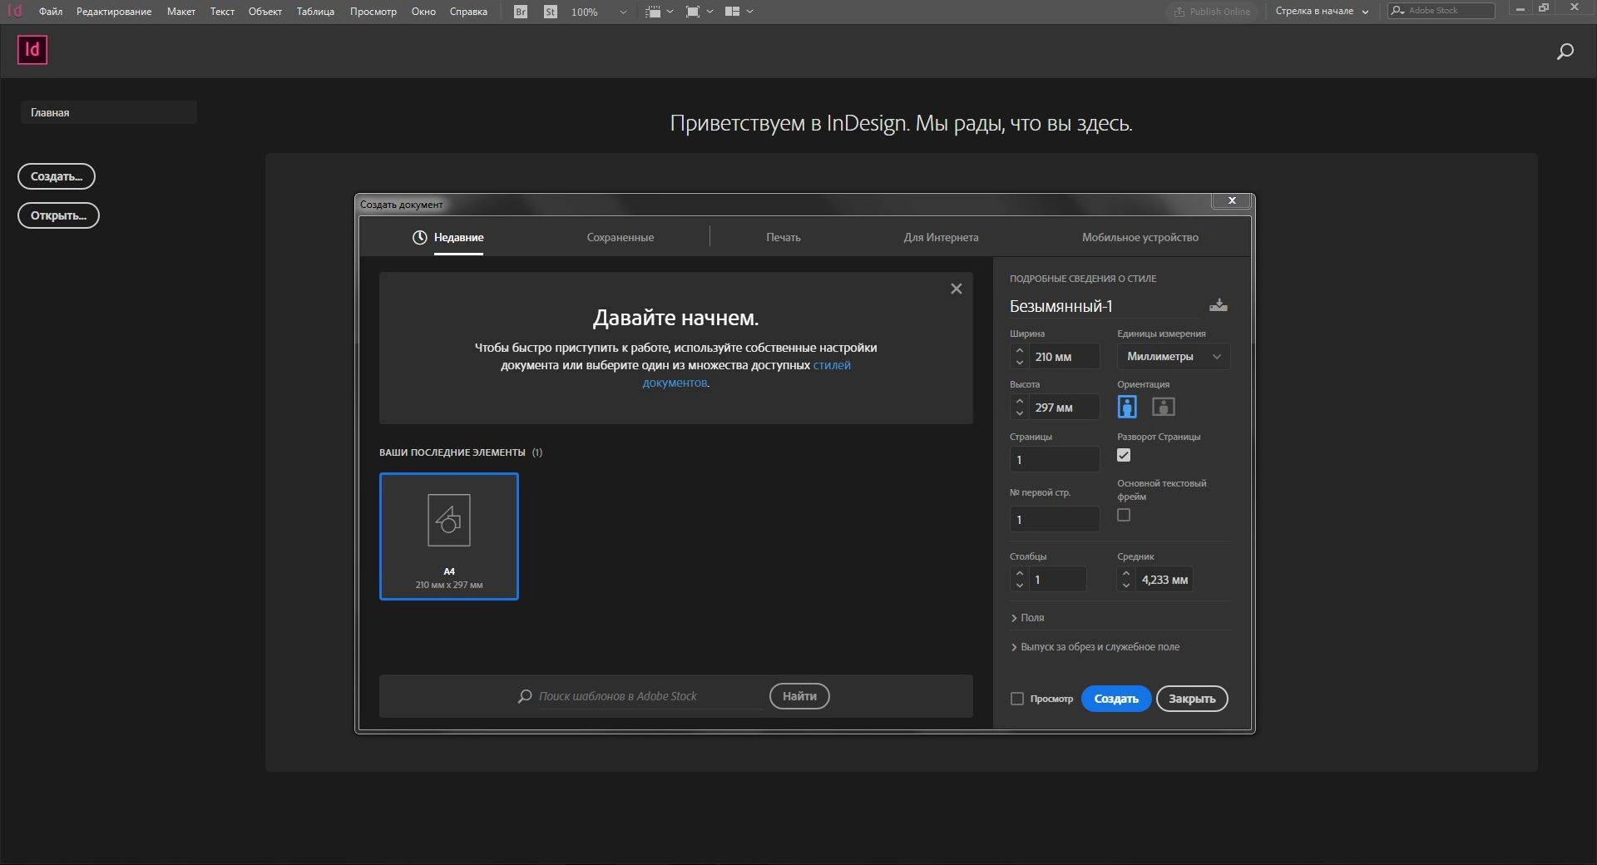Open the arrange documents icon in the top bar
The height and width of the screenshot is (865, 1597).
[x=739, y=12]
